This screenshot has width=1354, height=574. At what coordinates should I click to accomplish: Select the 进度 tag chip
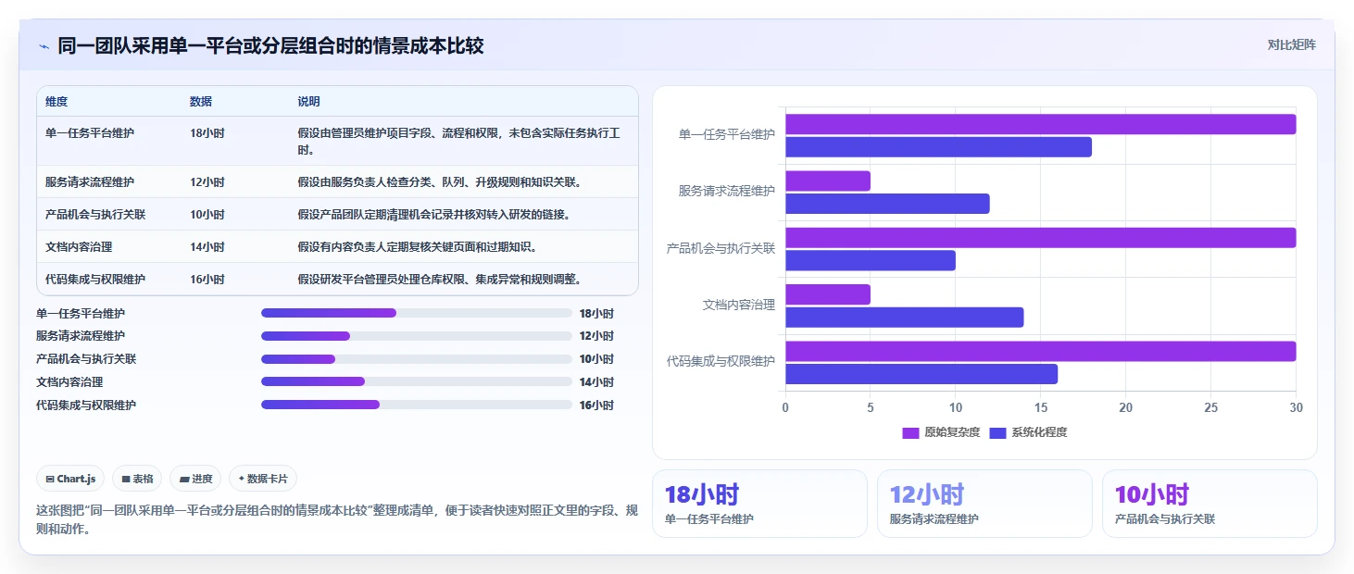click(195, 479)
